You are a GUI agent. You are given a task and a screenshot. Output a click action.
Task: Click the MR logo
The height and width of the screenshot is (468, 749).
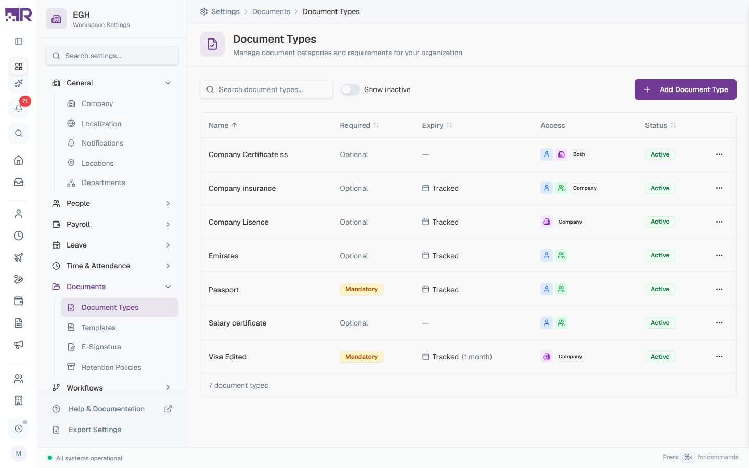click(x=19, y=15)
